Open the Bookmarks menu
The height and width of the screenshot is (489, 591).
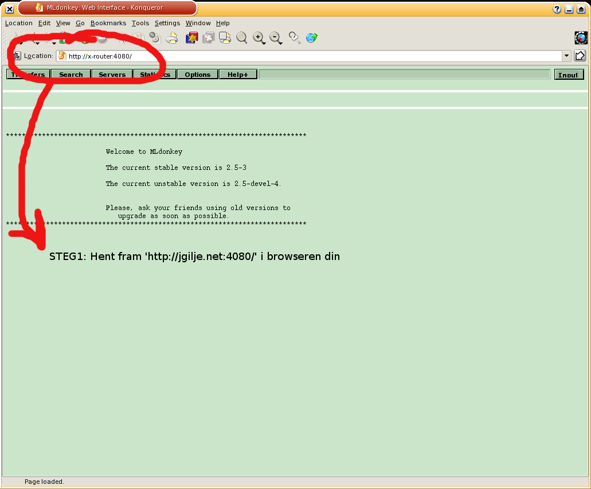point(108,23)
